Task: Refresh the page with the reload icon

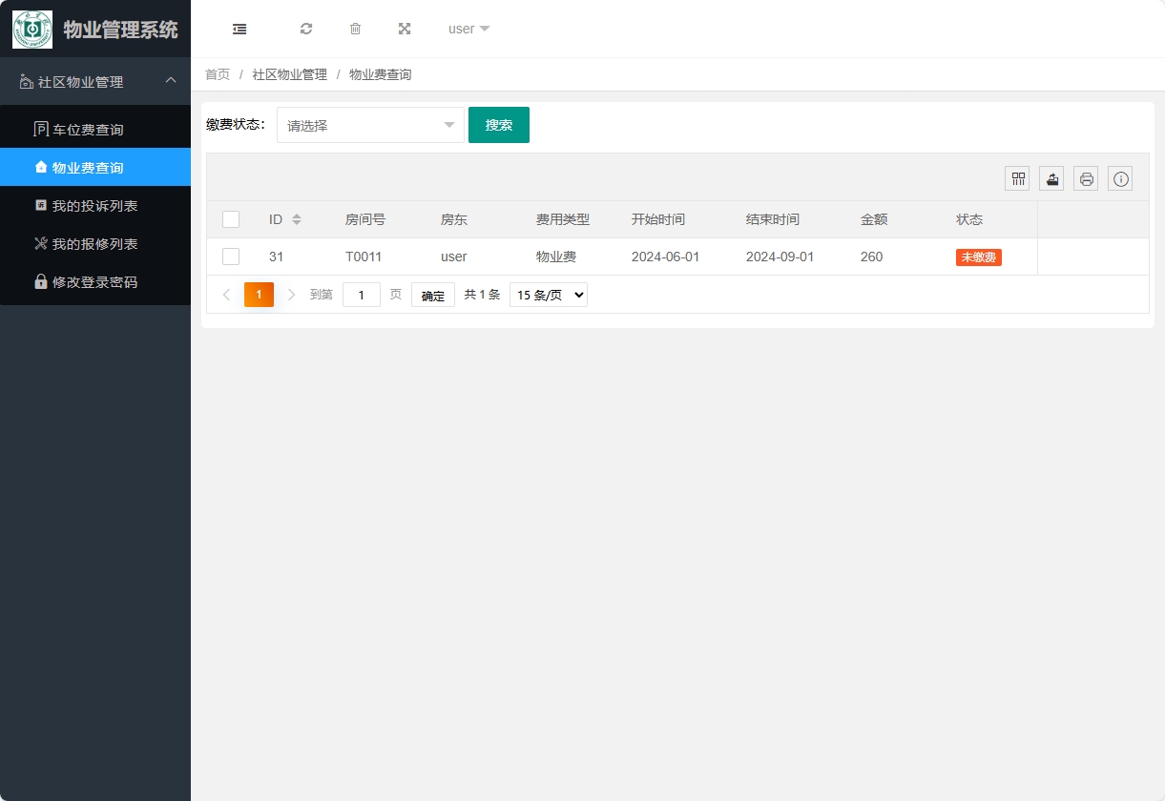Action: 306,29
